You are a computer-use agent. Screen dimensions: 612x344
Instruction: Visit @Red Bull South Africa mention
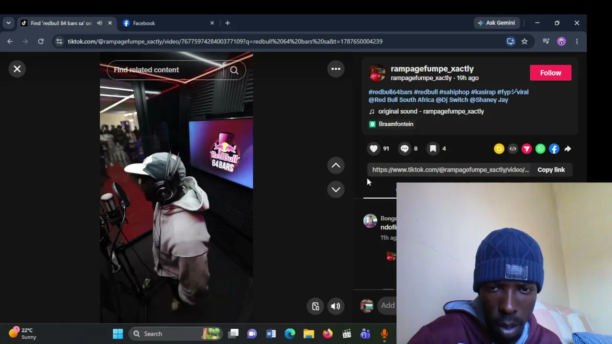coord(401,100)
